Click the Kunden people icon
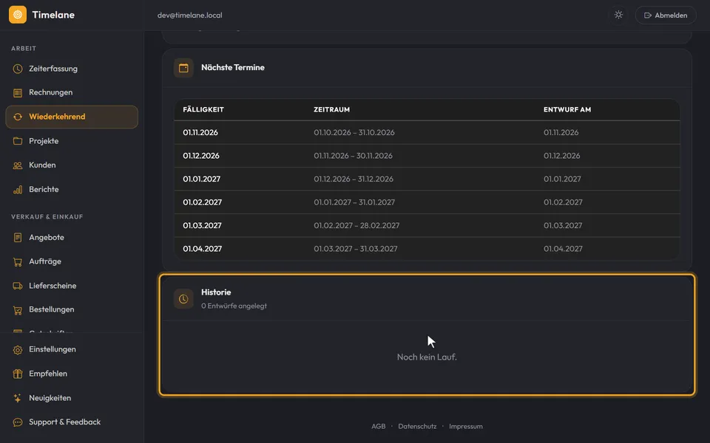710x443 pixels. (18, 165)
